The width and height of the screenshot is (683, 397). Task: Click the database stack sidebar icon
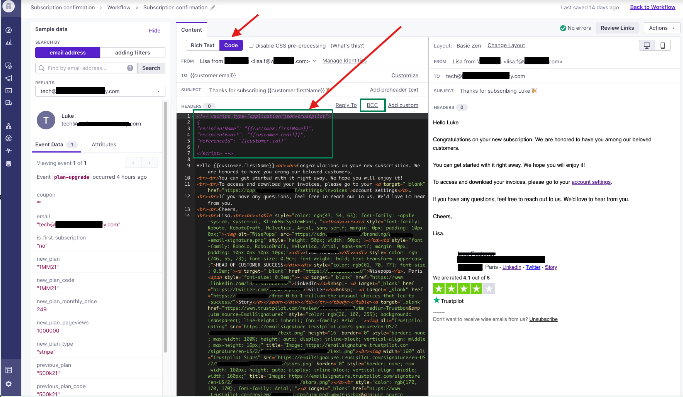click(8, 164)
